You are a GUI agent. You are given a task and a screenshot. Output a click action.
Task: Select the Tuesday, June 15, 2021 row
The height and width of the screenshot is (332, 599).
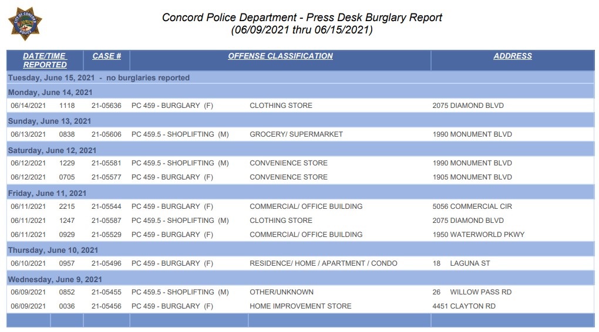click(300, 78)
